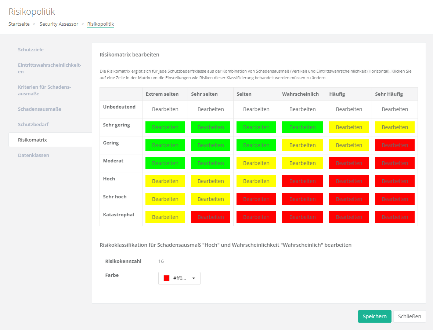Open the Schutzbedarf sidebar item

click(33, 124)
